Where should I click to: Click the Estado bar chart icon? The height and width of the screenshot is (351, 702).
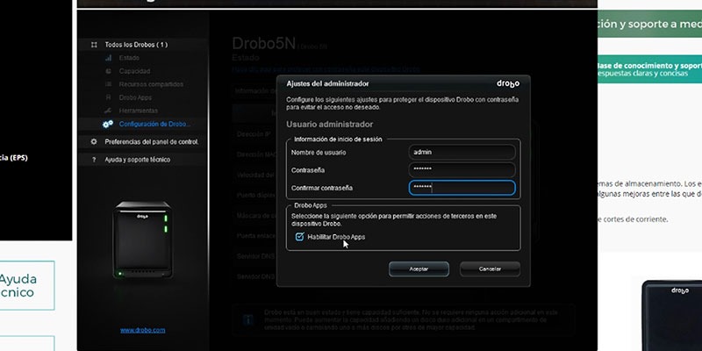(x=108, y=58)
